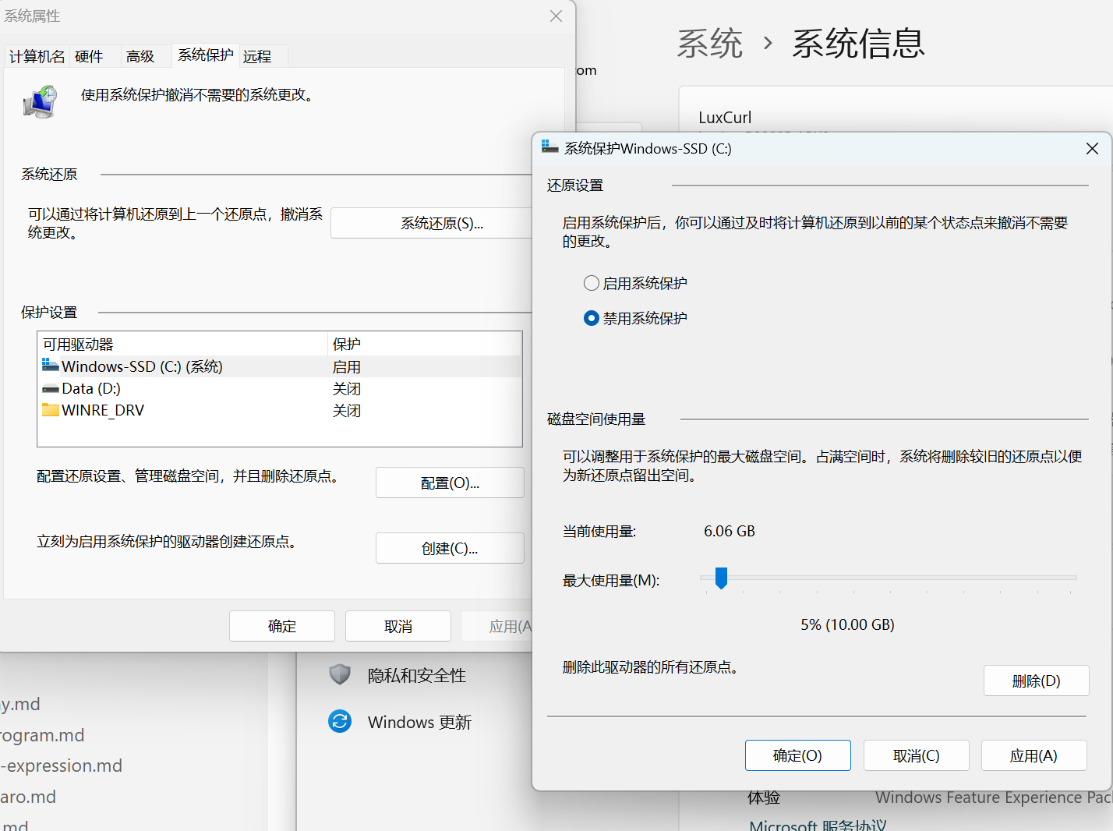Viewport: 1113px width, 831px height.
Task: Click the Windows-SSD (C:) drive icon in list
Action: 51,366
